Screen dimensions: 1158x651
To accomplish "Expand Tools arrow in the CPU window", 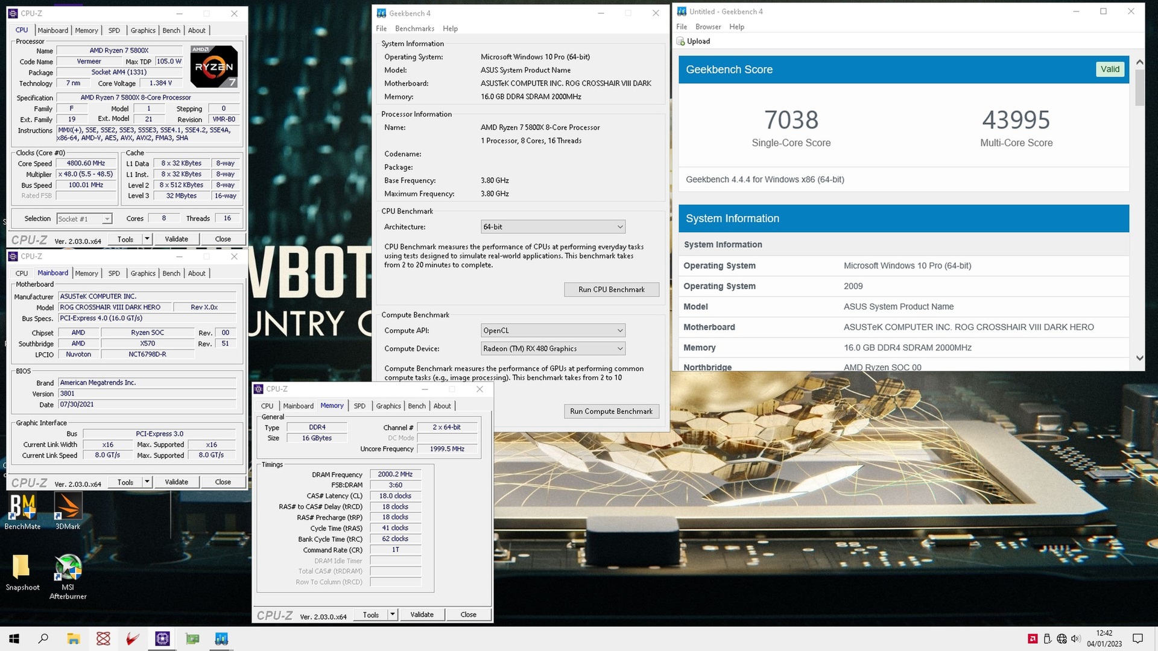I will (x=147, y=239).
